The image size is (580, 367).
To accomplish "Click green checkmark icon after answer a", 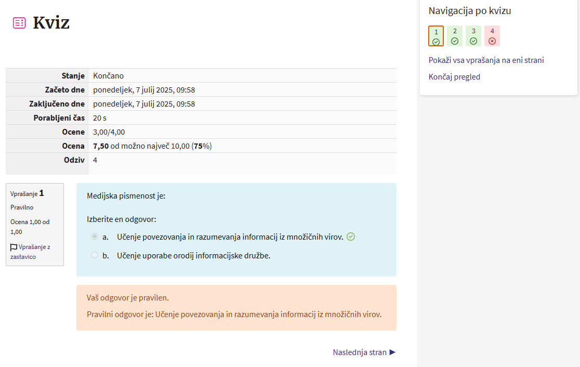I will (x=351, y=237).
